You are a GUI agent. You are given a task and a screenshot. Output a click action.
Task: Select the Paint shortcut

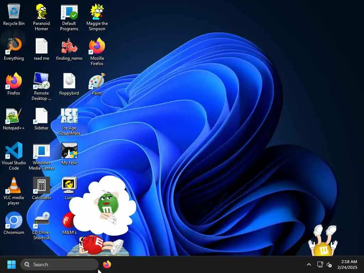[x=97, y=84]
